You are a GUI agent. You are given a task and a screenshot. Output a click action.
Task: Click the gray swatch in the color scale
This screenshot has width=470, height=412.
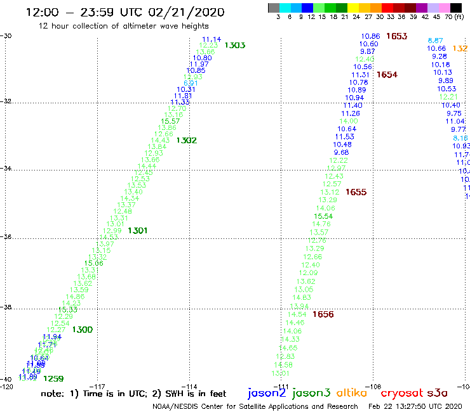tap(274, 8)
